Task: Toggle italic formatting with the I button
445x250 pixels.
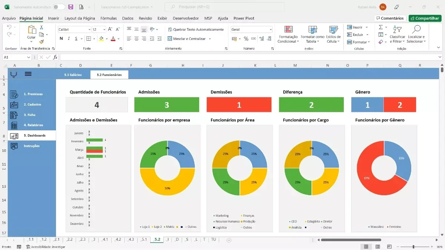Action: tap(69, 39)
